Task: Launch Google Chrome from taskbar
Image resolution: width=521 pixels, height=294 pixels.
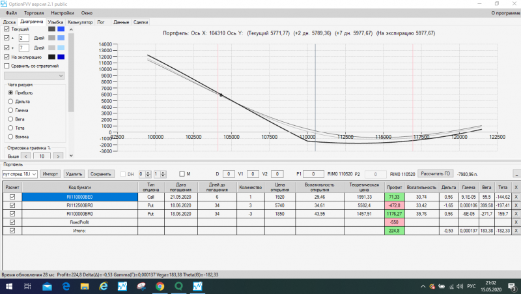Action: point(160,286)
